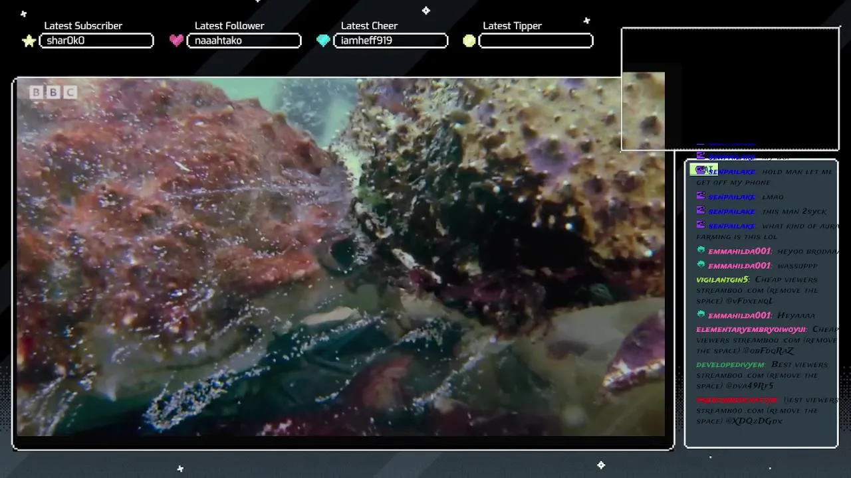Click senpailake username on 'this man 2syck'
851x478 pixels.
(731, 212)
